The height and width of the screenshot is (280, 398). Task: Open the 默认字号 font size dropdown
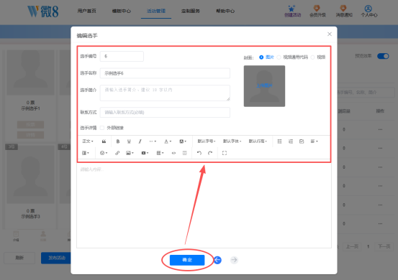(207, 141)
